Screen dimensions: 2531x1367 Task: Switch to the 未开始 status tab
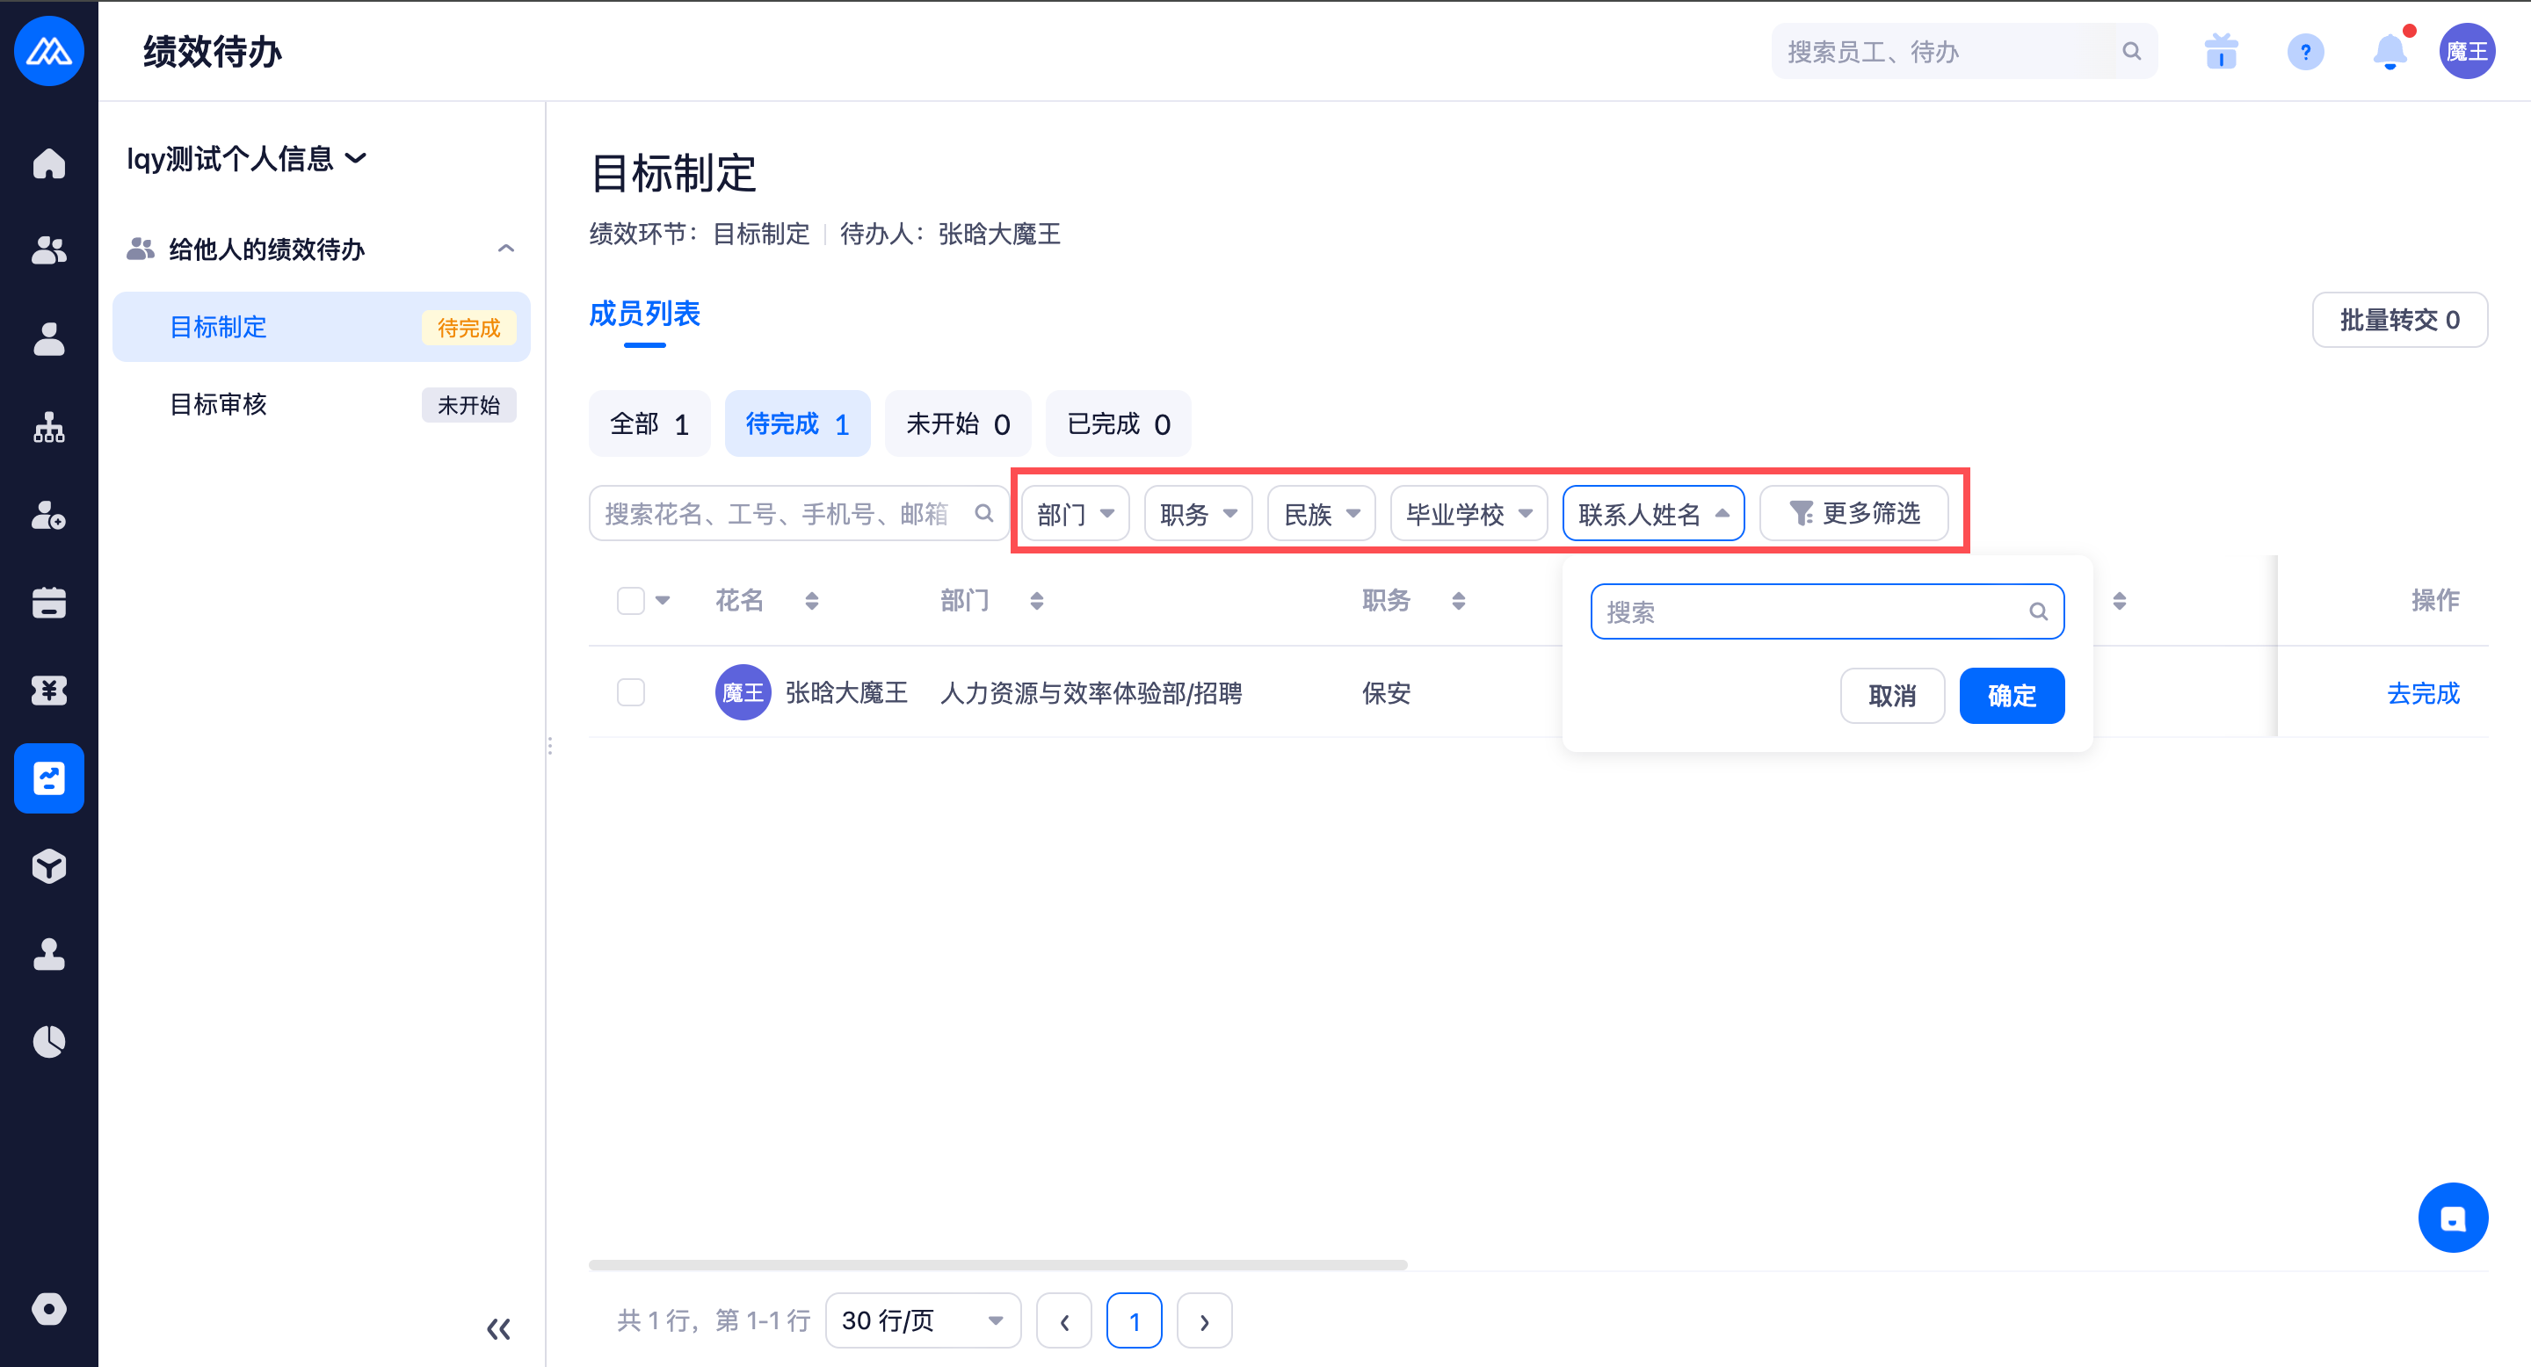pyautogui.click(x=957, y=424)
